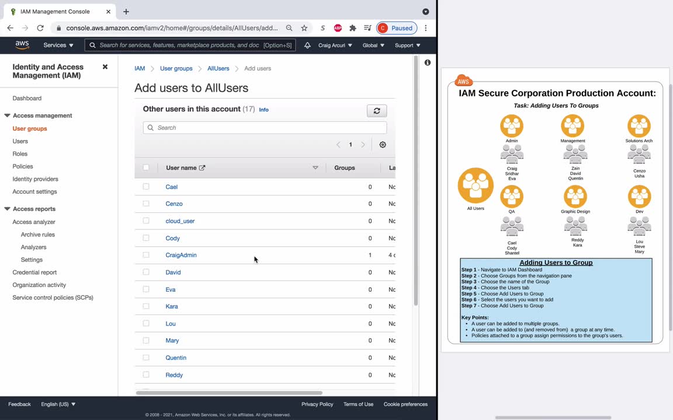Image resolution: width=673 pixels, height=420 pixels.
Task: Click the profile dropdown arrow in tab strip
Action: pyautogui.click(x=426, y=12)
